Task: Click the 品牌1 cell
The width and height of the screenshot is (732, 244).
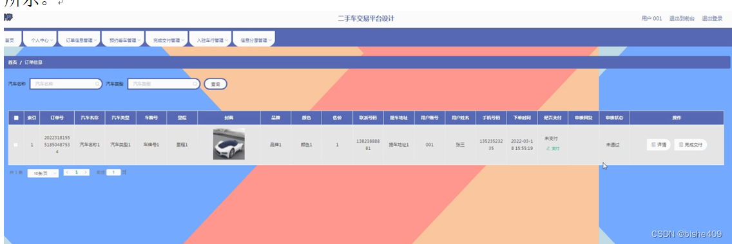Action: coord(275,145)
